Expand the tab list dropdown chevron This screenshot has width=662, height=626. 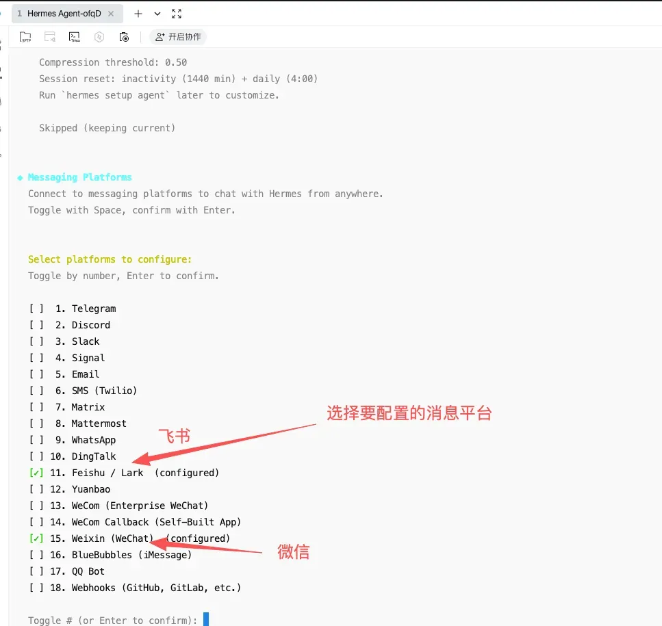(157, 14)
